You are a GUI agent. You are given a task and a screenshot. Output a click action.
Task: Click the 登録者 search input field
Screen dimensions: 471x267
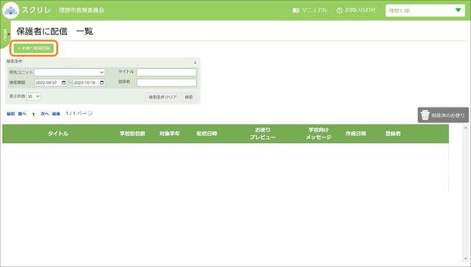click(x=167, y=83)
